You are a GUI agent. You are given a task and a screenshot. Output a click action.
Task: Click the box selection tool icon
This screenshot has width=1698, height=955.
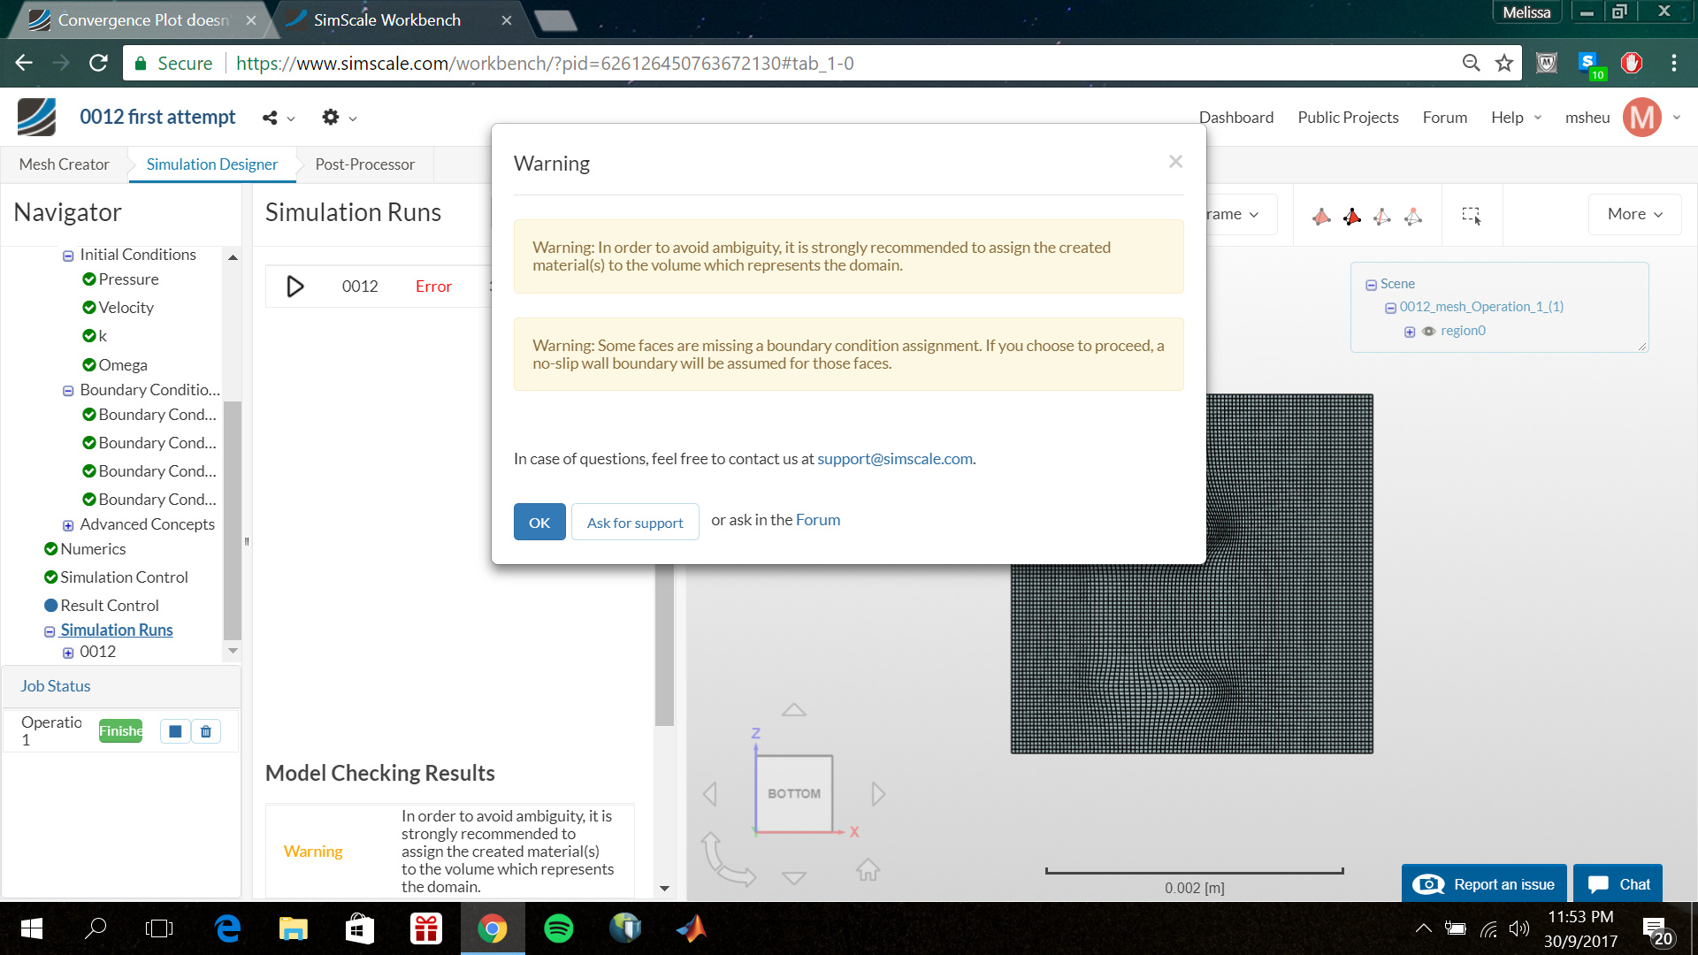tap(1472, 215)
